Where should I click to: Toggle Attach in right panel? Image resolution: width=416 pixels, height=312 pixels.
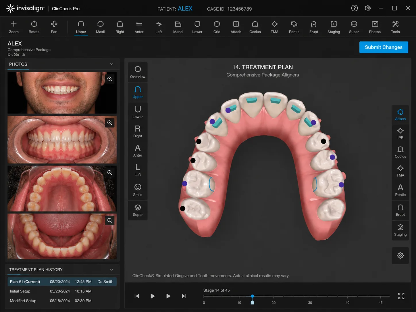tap(400, 115)
